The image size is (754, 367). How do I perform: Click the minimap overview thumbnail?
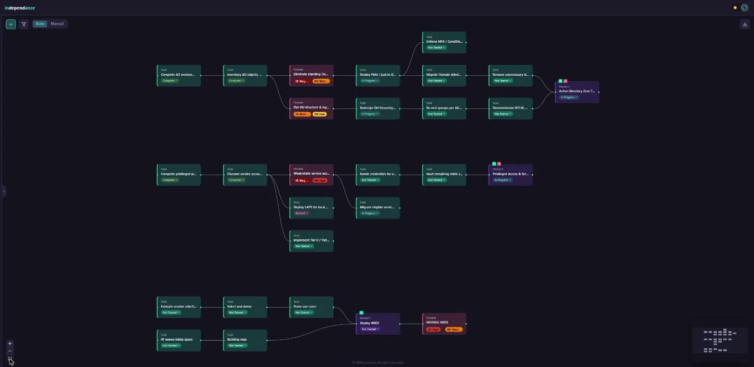(x=720, y=340)
